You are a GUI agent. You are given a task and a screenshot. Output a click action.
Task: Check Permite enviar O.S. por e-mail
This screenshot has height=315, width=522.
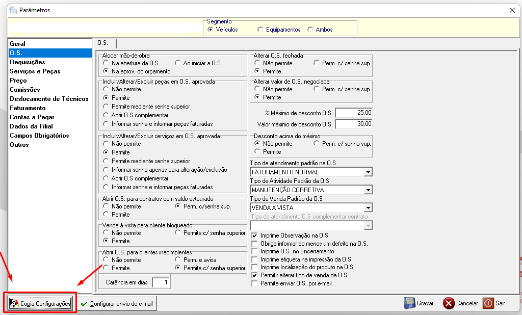pos(255,283)
